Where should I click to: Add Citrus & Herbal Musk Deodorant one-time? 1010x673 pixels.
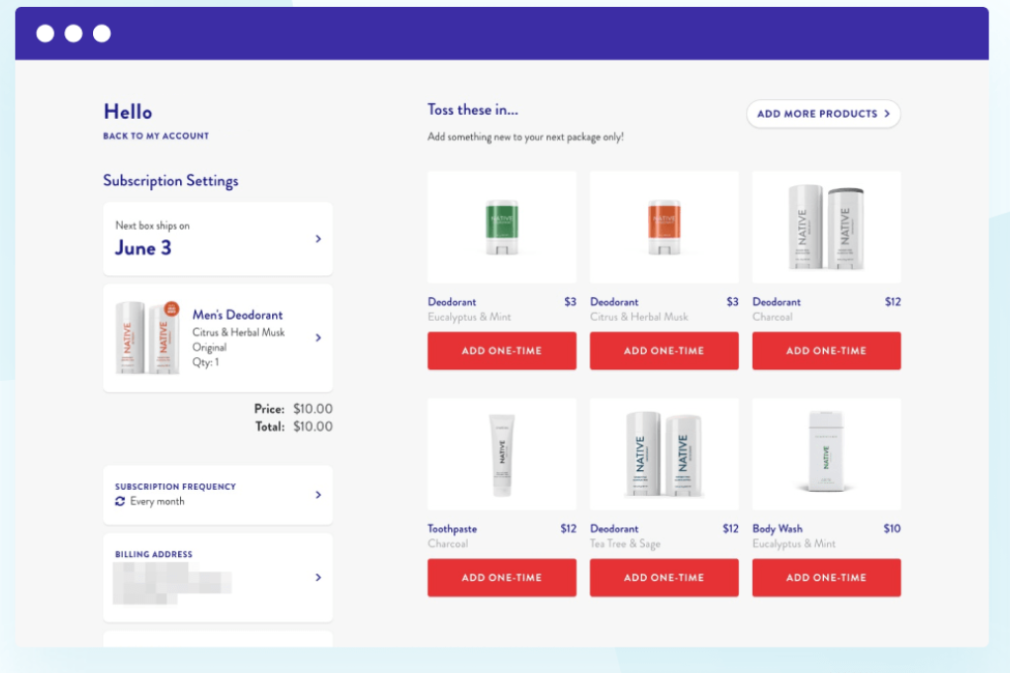664,350
